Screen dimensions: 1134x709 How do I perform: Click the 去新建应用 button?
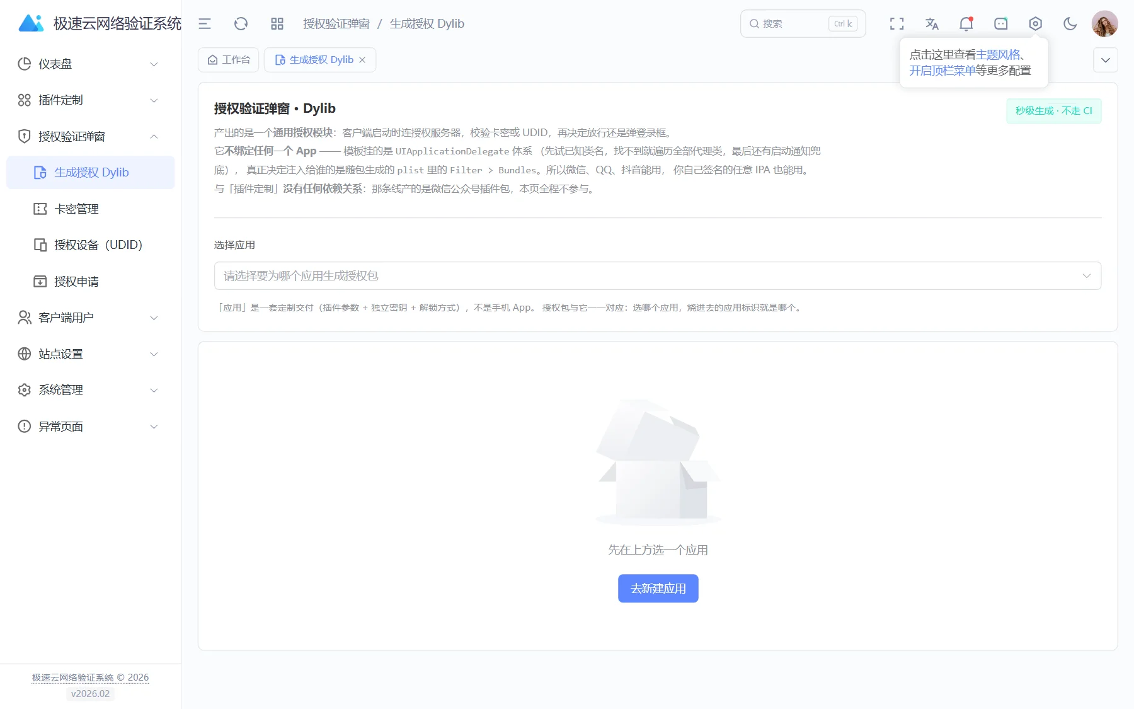coord(658,588)
